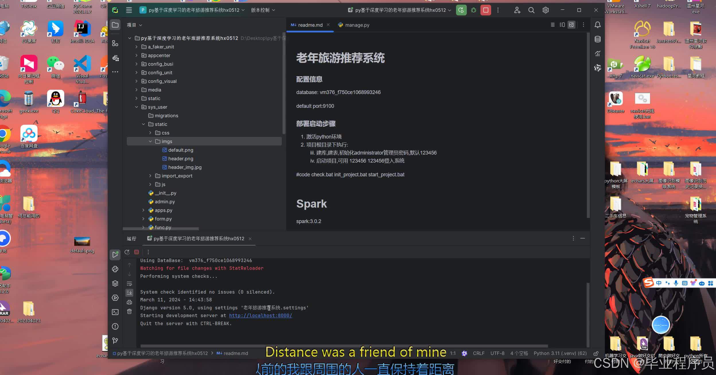Click the Search Everywhere magnifier icon
716x375 pixels.
point(531,10)
